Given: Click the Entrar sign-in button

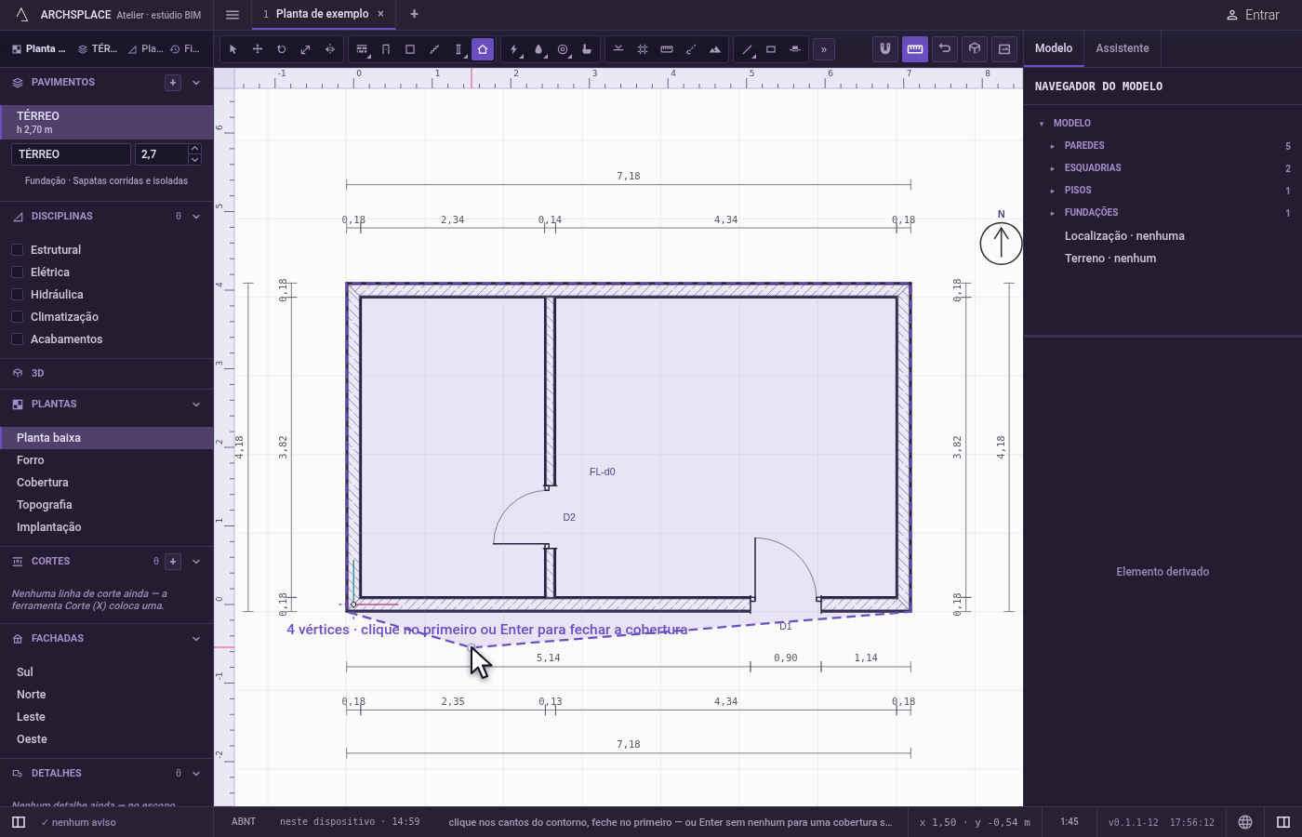Looking at the screenshot, I should (1253, 15).
